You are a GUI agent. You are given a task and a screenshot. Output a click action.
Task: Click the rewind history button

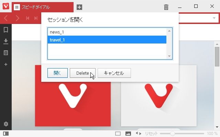(27, 18)
